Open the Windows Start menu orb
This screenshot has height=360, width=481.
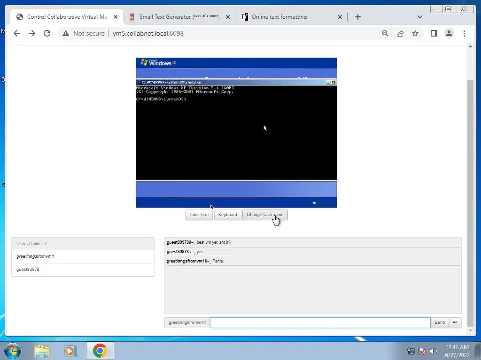pos(13,351)
